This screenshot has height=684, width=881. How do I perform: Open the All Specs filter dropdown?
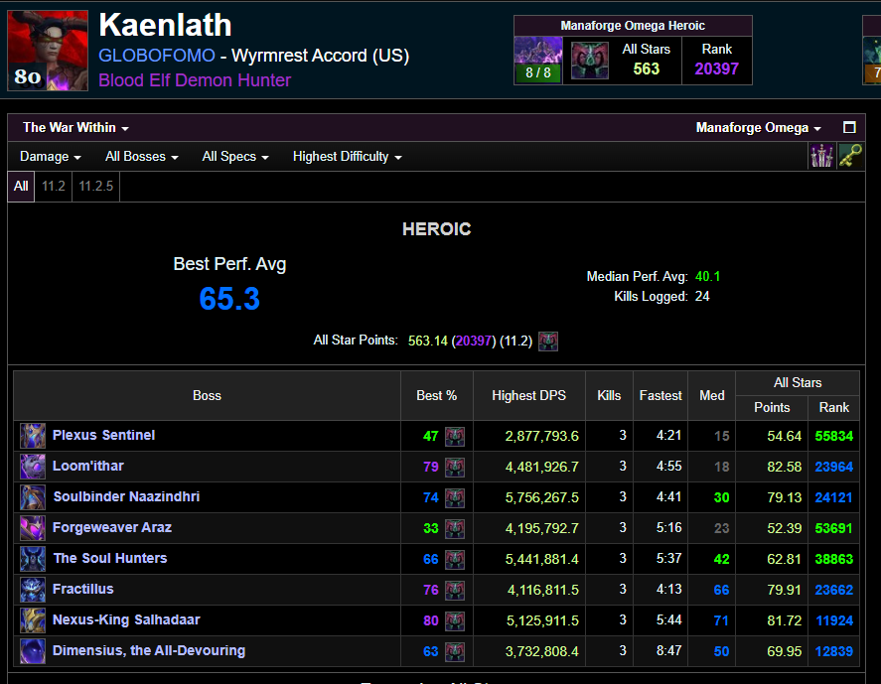tap(234, 157)
